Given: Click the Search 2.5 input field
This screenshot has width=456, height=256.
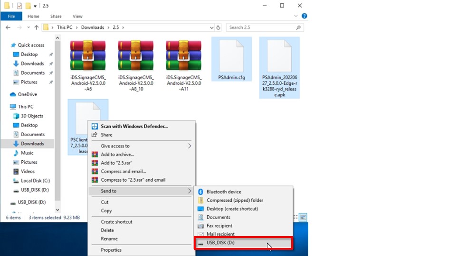Looking at the screenshot, I should pos(261,27).
